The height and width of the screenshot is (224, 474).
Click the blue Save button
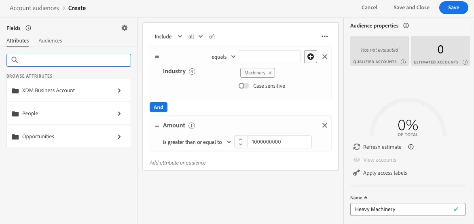[453, 8]
